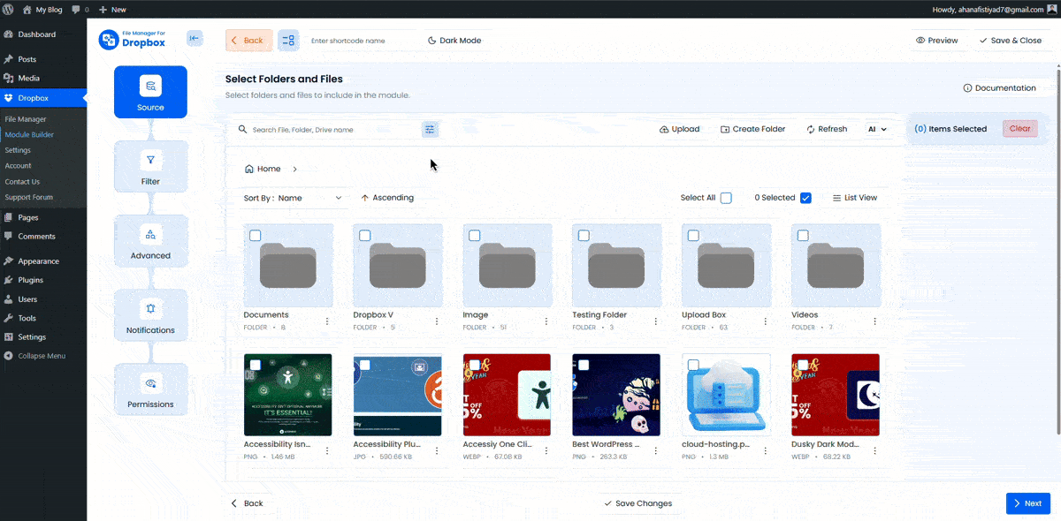Image resolution: width=1061 pixels, height=521 pixels.
Task: Open the Advanced settings panel
Action: pos(150,240)
